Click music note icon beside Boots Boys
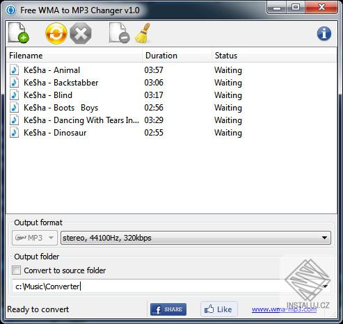Screen dimensions: 343x324 tap(14, 108)
